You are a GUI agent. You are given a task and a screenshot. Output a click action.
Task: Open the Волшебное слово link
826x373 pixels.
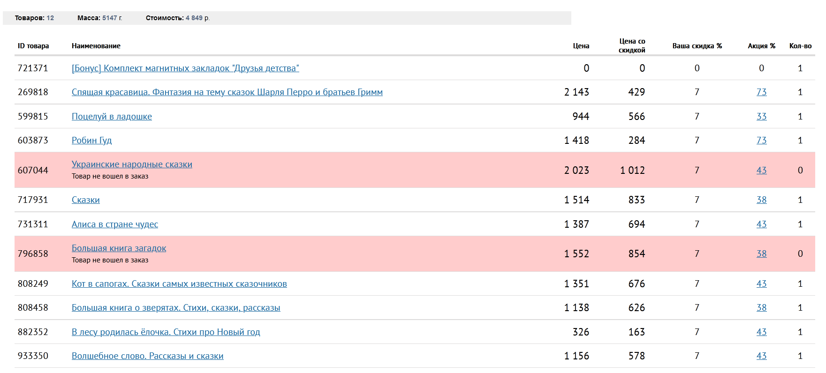147,356
